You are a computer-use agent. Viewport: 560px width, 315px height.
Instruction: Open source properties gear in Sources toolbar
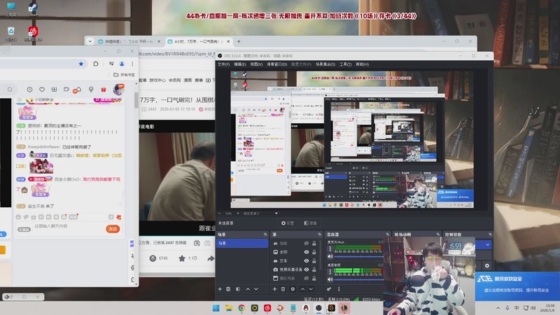coord(293,289)
